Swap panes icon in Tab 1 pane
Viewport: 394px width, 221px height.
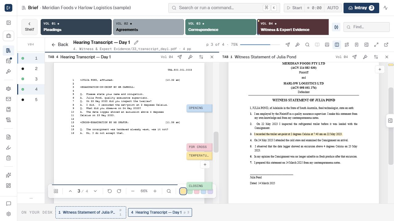[376, 57]
